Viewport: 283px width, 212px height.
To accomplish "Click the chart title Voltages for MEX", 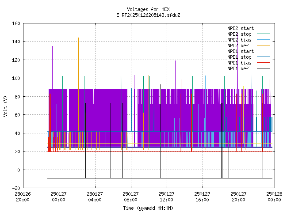I will click(148, 9).
